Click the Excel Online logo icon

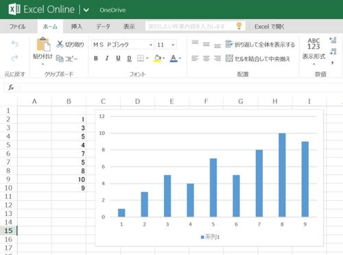click(x=14, y=10)
